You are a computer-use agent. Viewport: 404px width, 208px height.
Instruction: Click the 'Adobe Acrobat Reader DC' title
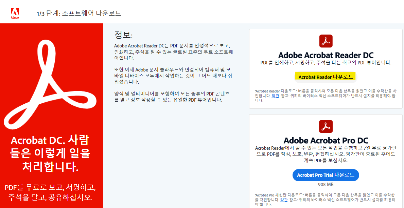pos(326,55)
